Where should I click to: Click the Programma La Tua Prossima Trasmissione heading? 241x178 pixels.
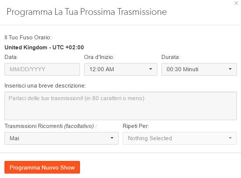pyautogui.click(x=87, y=12)
